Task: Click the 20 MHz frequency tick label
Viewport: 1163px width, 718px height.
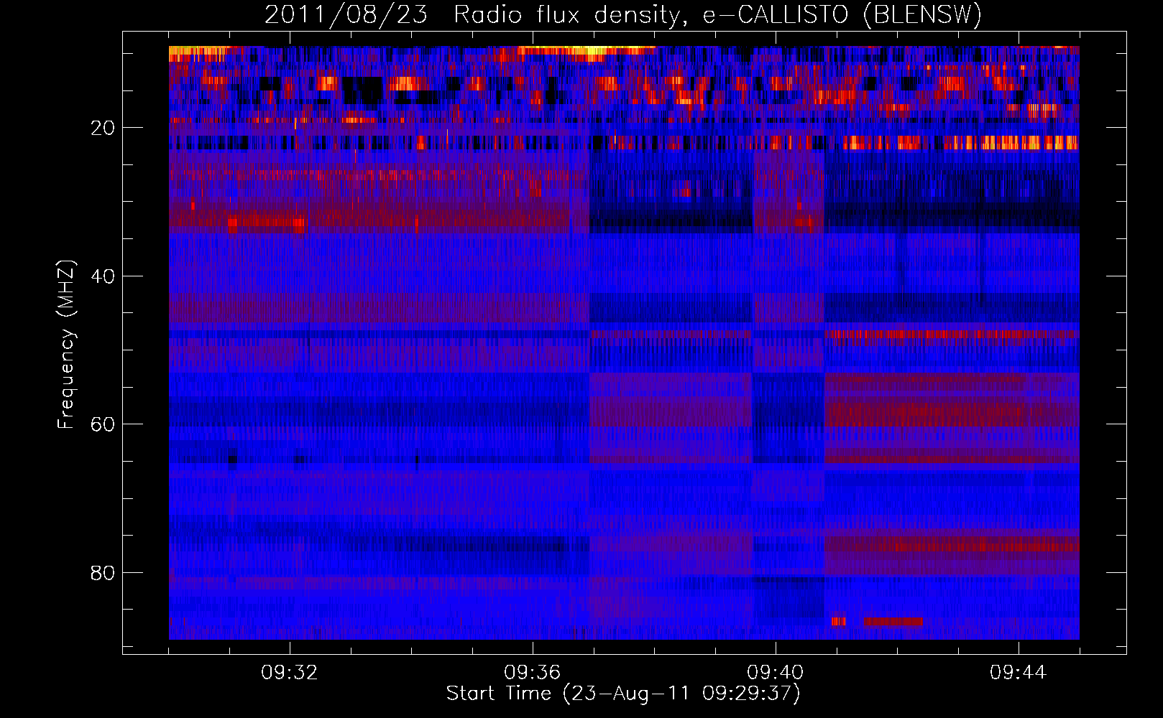Action: [104, 128]
